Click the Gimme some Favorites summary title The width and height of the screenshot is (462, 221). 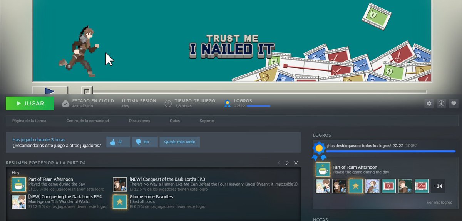pyautogui.click(x=151, y=197)
